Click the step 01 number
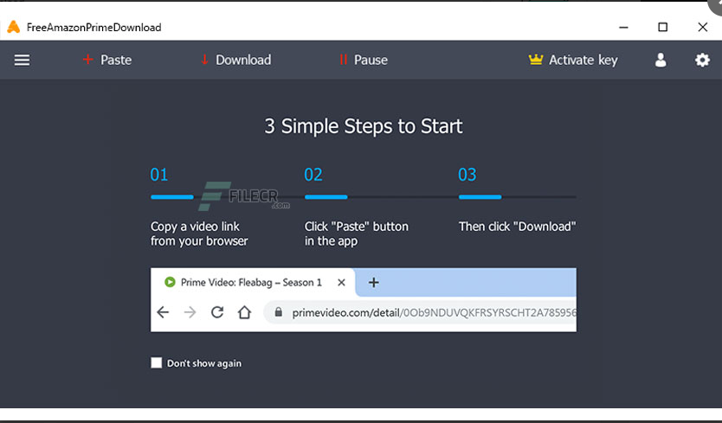This screenshot has width=722, height=423. pyautogui.click(x=159, y=175)
